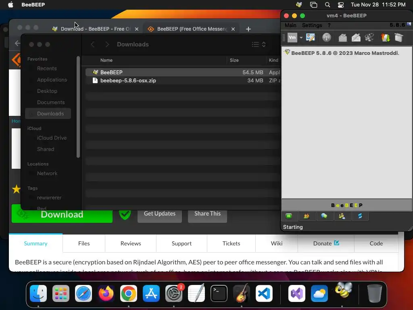
Task: Open Documents in Finder sidebar
Action: pos(50,102)
